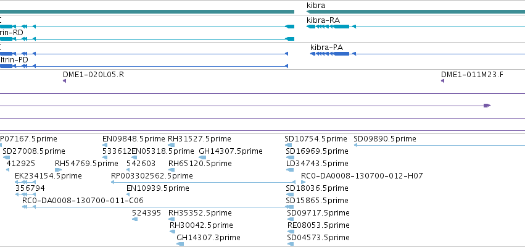
Task: Click the SD09890.5prime EST arrow
Action: (x=439, y=145)
